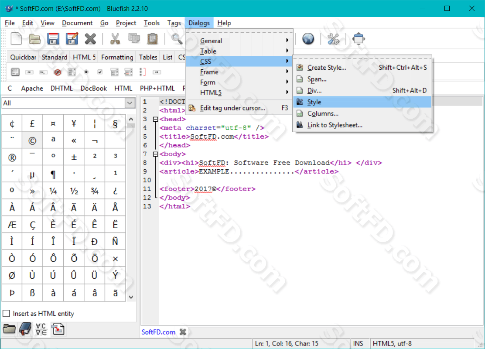The image size is (485, 349).
Task: Show the file browser side panel folder icon
Action: pyautogui.click(x=9, y=329)
